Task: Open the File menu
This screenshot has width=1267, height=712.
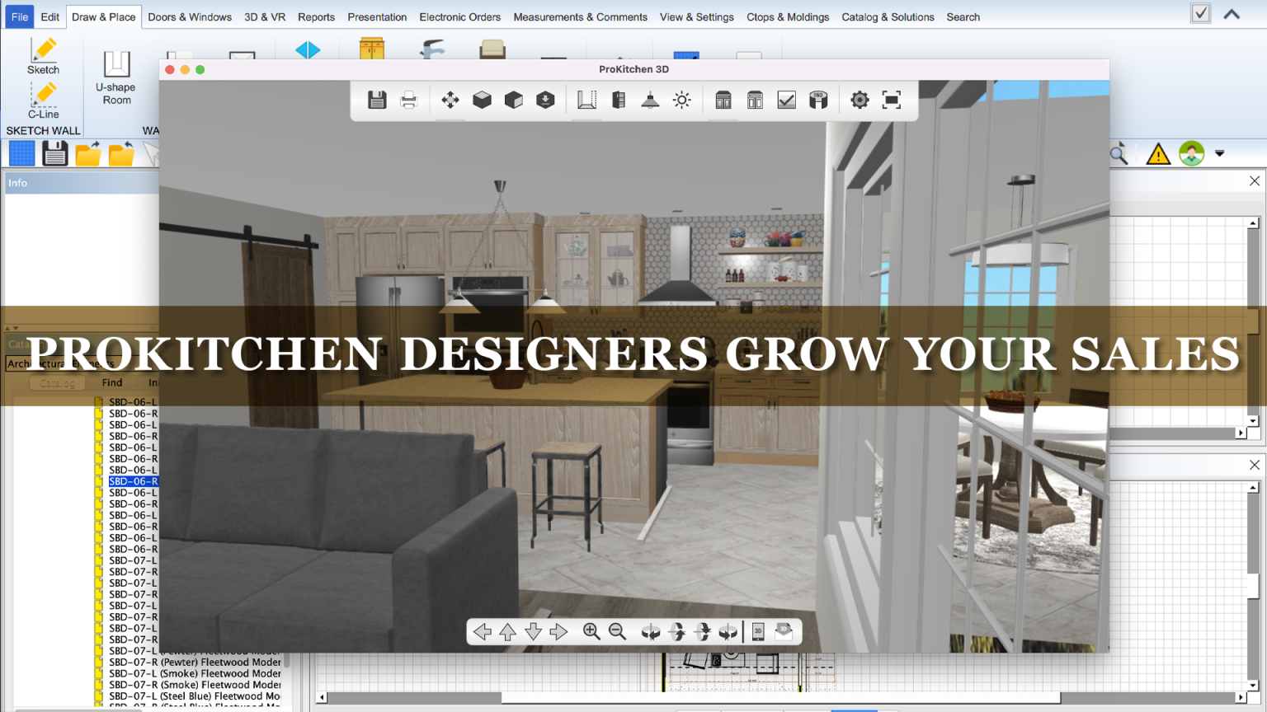Action: (x=20, y=16)
